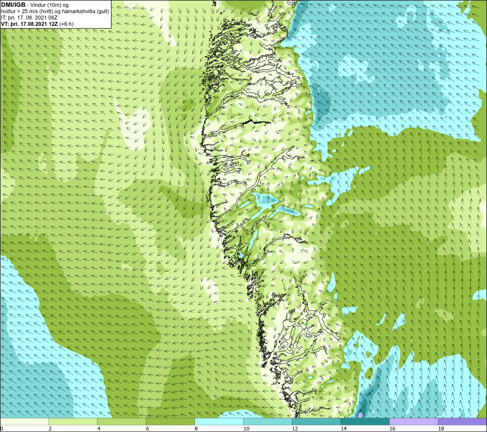Click the 0–2 m/s pale color swatch

(24, 421)
